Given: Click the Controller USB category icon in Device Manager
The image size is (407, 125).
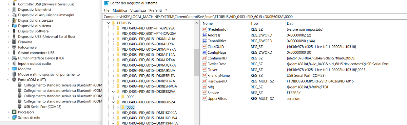Looking at the screenshot, I should click(14, 4).
